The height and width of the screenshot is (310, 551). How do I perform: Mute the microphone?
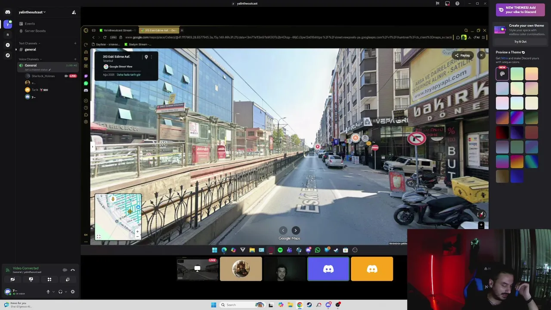48,291
